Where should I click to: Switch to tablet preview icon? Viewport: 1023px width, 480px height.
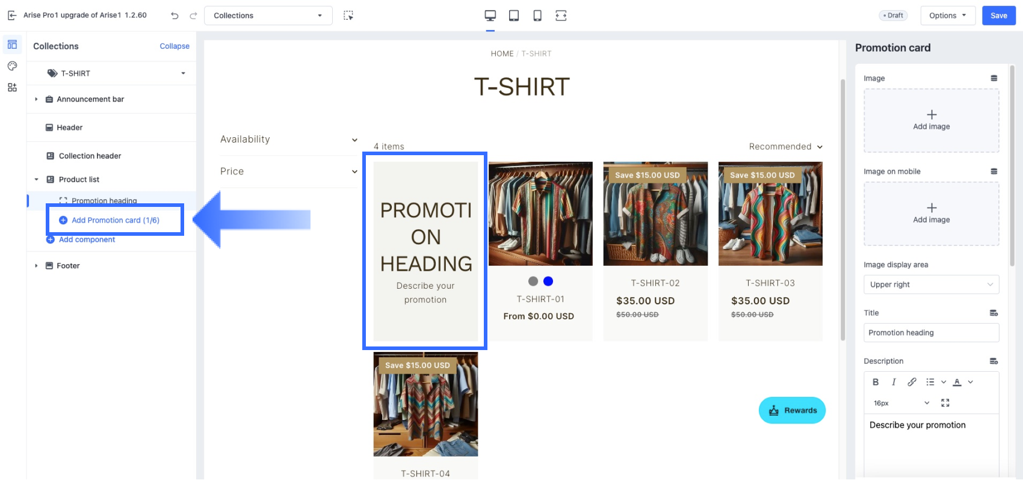pyautogui.click(x=514, y=16)
